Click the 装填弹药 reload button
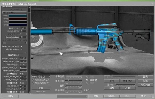Screen dimensions: 155x99 (x=128, y=81)
